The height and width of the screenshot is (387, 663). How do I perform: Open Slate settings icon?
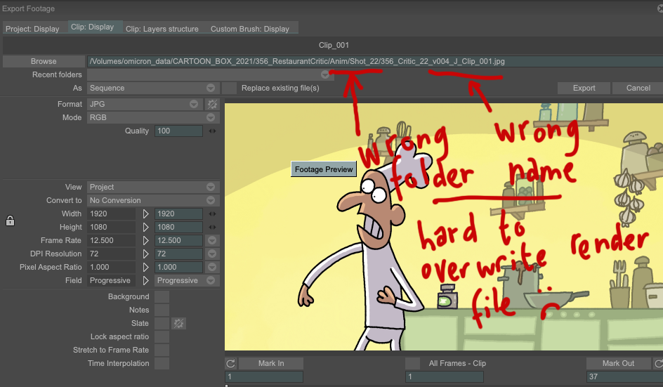coord(179,324)
